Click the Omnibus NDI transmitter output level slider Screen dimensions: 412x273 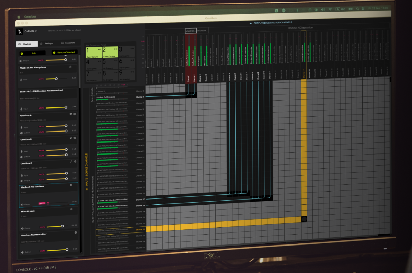point(58,250)
